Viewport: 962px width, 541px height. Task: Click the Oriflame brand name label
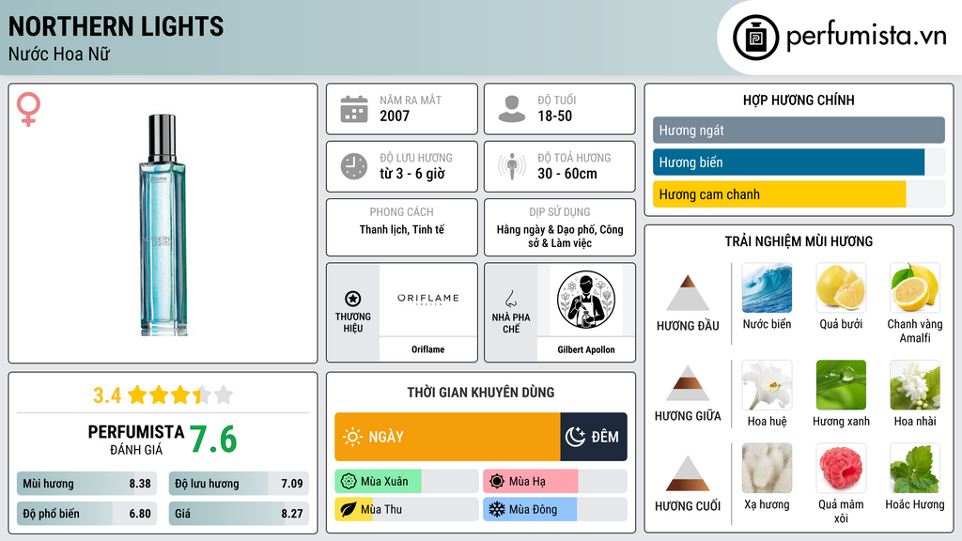[427, 349]
